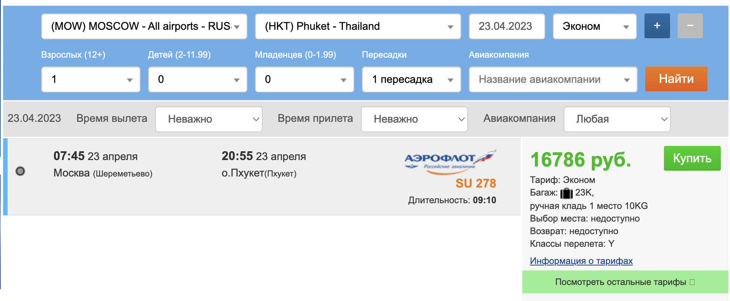730x301 pixels.
Task: Select the SU 278 flight radio button
Action: point(20,171)
